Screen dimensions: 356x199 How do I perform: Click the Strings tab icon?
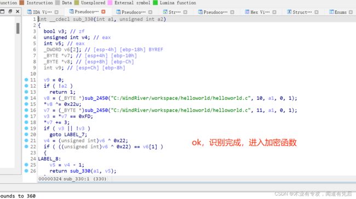(165, 12)
